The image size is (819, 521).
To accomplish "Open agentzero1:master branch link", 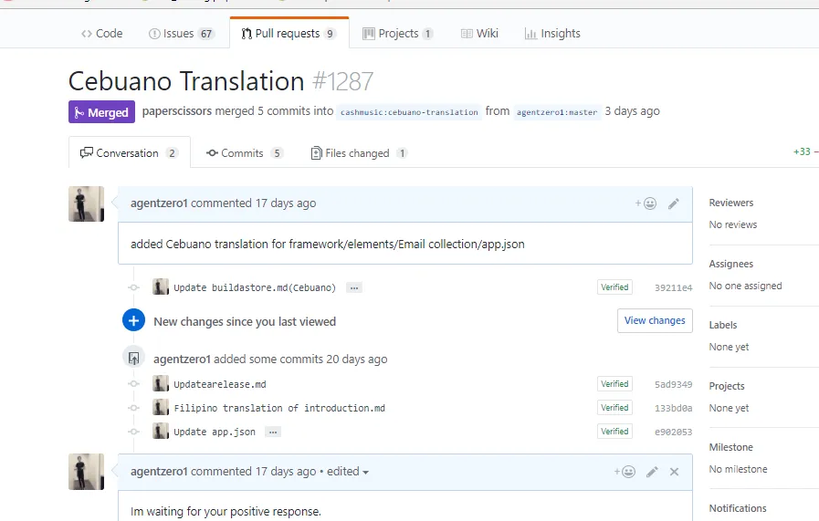I will pyautogui.click(x=557, y=111).
